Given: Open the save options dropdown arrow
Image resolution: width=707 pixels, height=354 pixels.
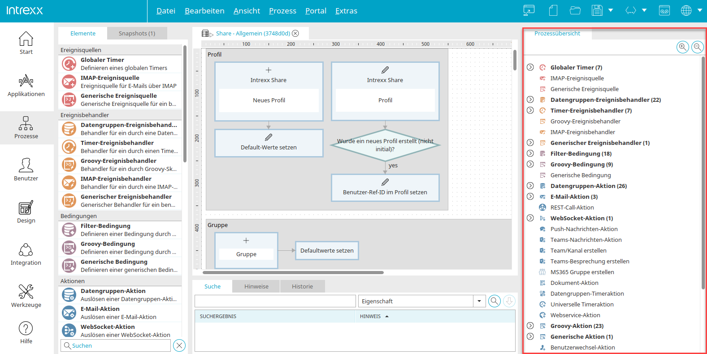Looking at the screenshot, I should tap(611, 10).
